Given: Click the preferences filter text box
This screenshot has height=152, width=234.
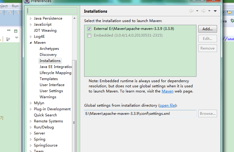Looking at the screenshot, I should 52,11.
